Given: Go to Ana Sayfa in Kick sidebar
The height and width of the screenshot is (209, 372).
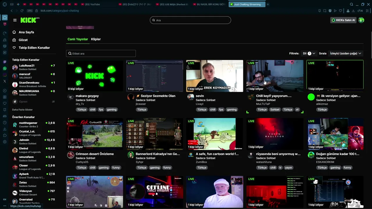Looking at the screenshot, I should coord(26,32).
